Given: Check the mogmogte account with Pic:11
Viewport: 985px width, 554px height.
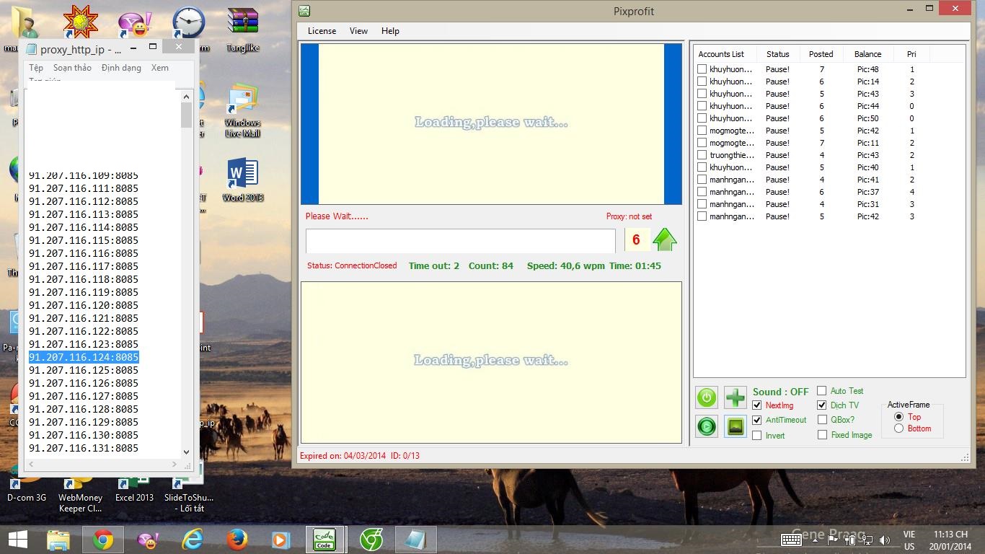Looking at the screenshot, I should tap(702, 143).
